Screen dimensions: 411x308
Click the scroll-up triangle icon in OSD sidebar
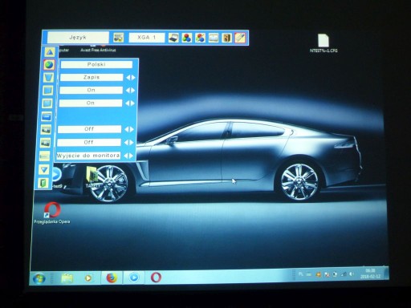[x=50, y=52]
